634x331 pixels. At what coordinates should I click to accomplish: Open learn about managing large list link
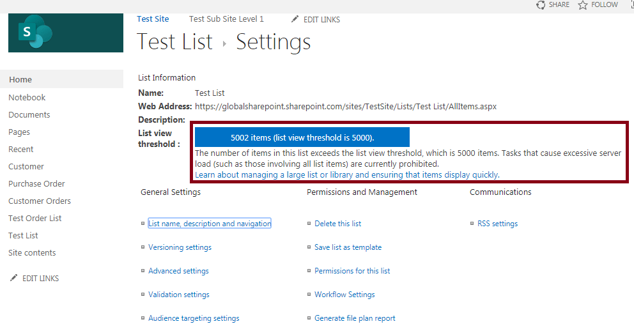[x=346, y=174]
